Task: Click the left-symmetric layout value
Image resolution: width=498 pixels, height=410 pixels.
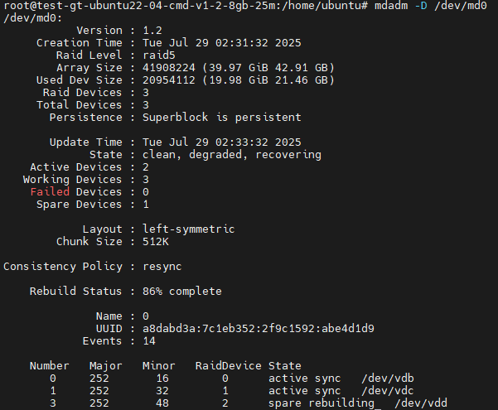Action: point(188,229)
